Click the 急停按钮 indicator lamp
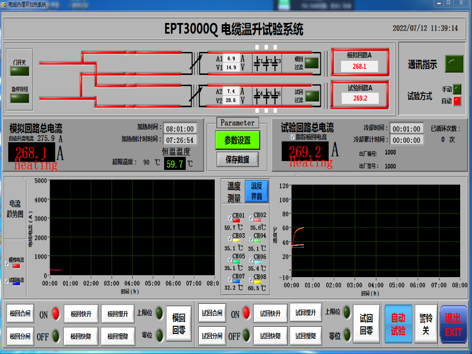This screenshot has width=472, height=354. [x=19, y=98]
